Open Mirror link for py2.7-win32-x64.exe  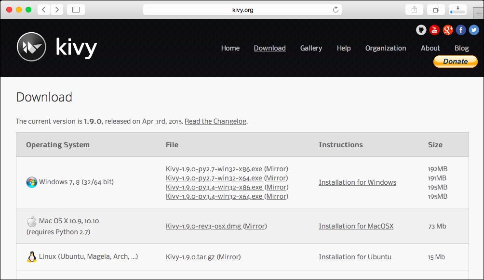pyautogui.click(x=276, y=178)
